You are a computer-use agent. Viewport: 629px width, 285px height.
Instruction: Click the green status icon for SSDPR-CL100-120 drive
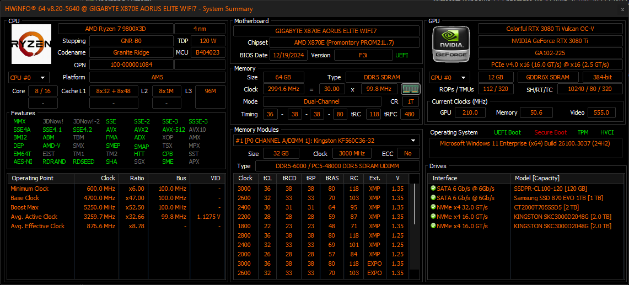(x=433, y=189)
